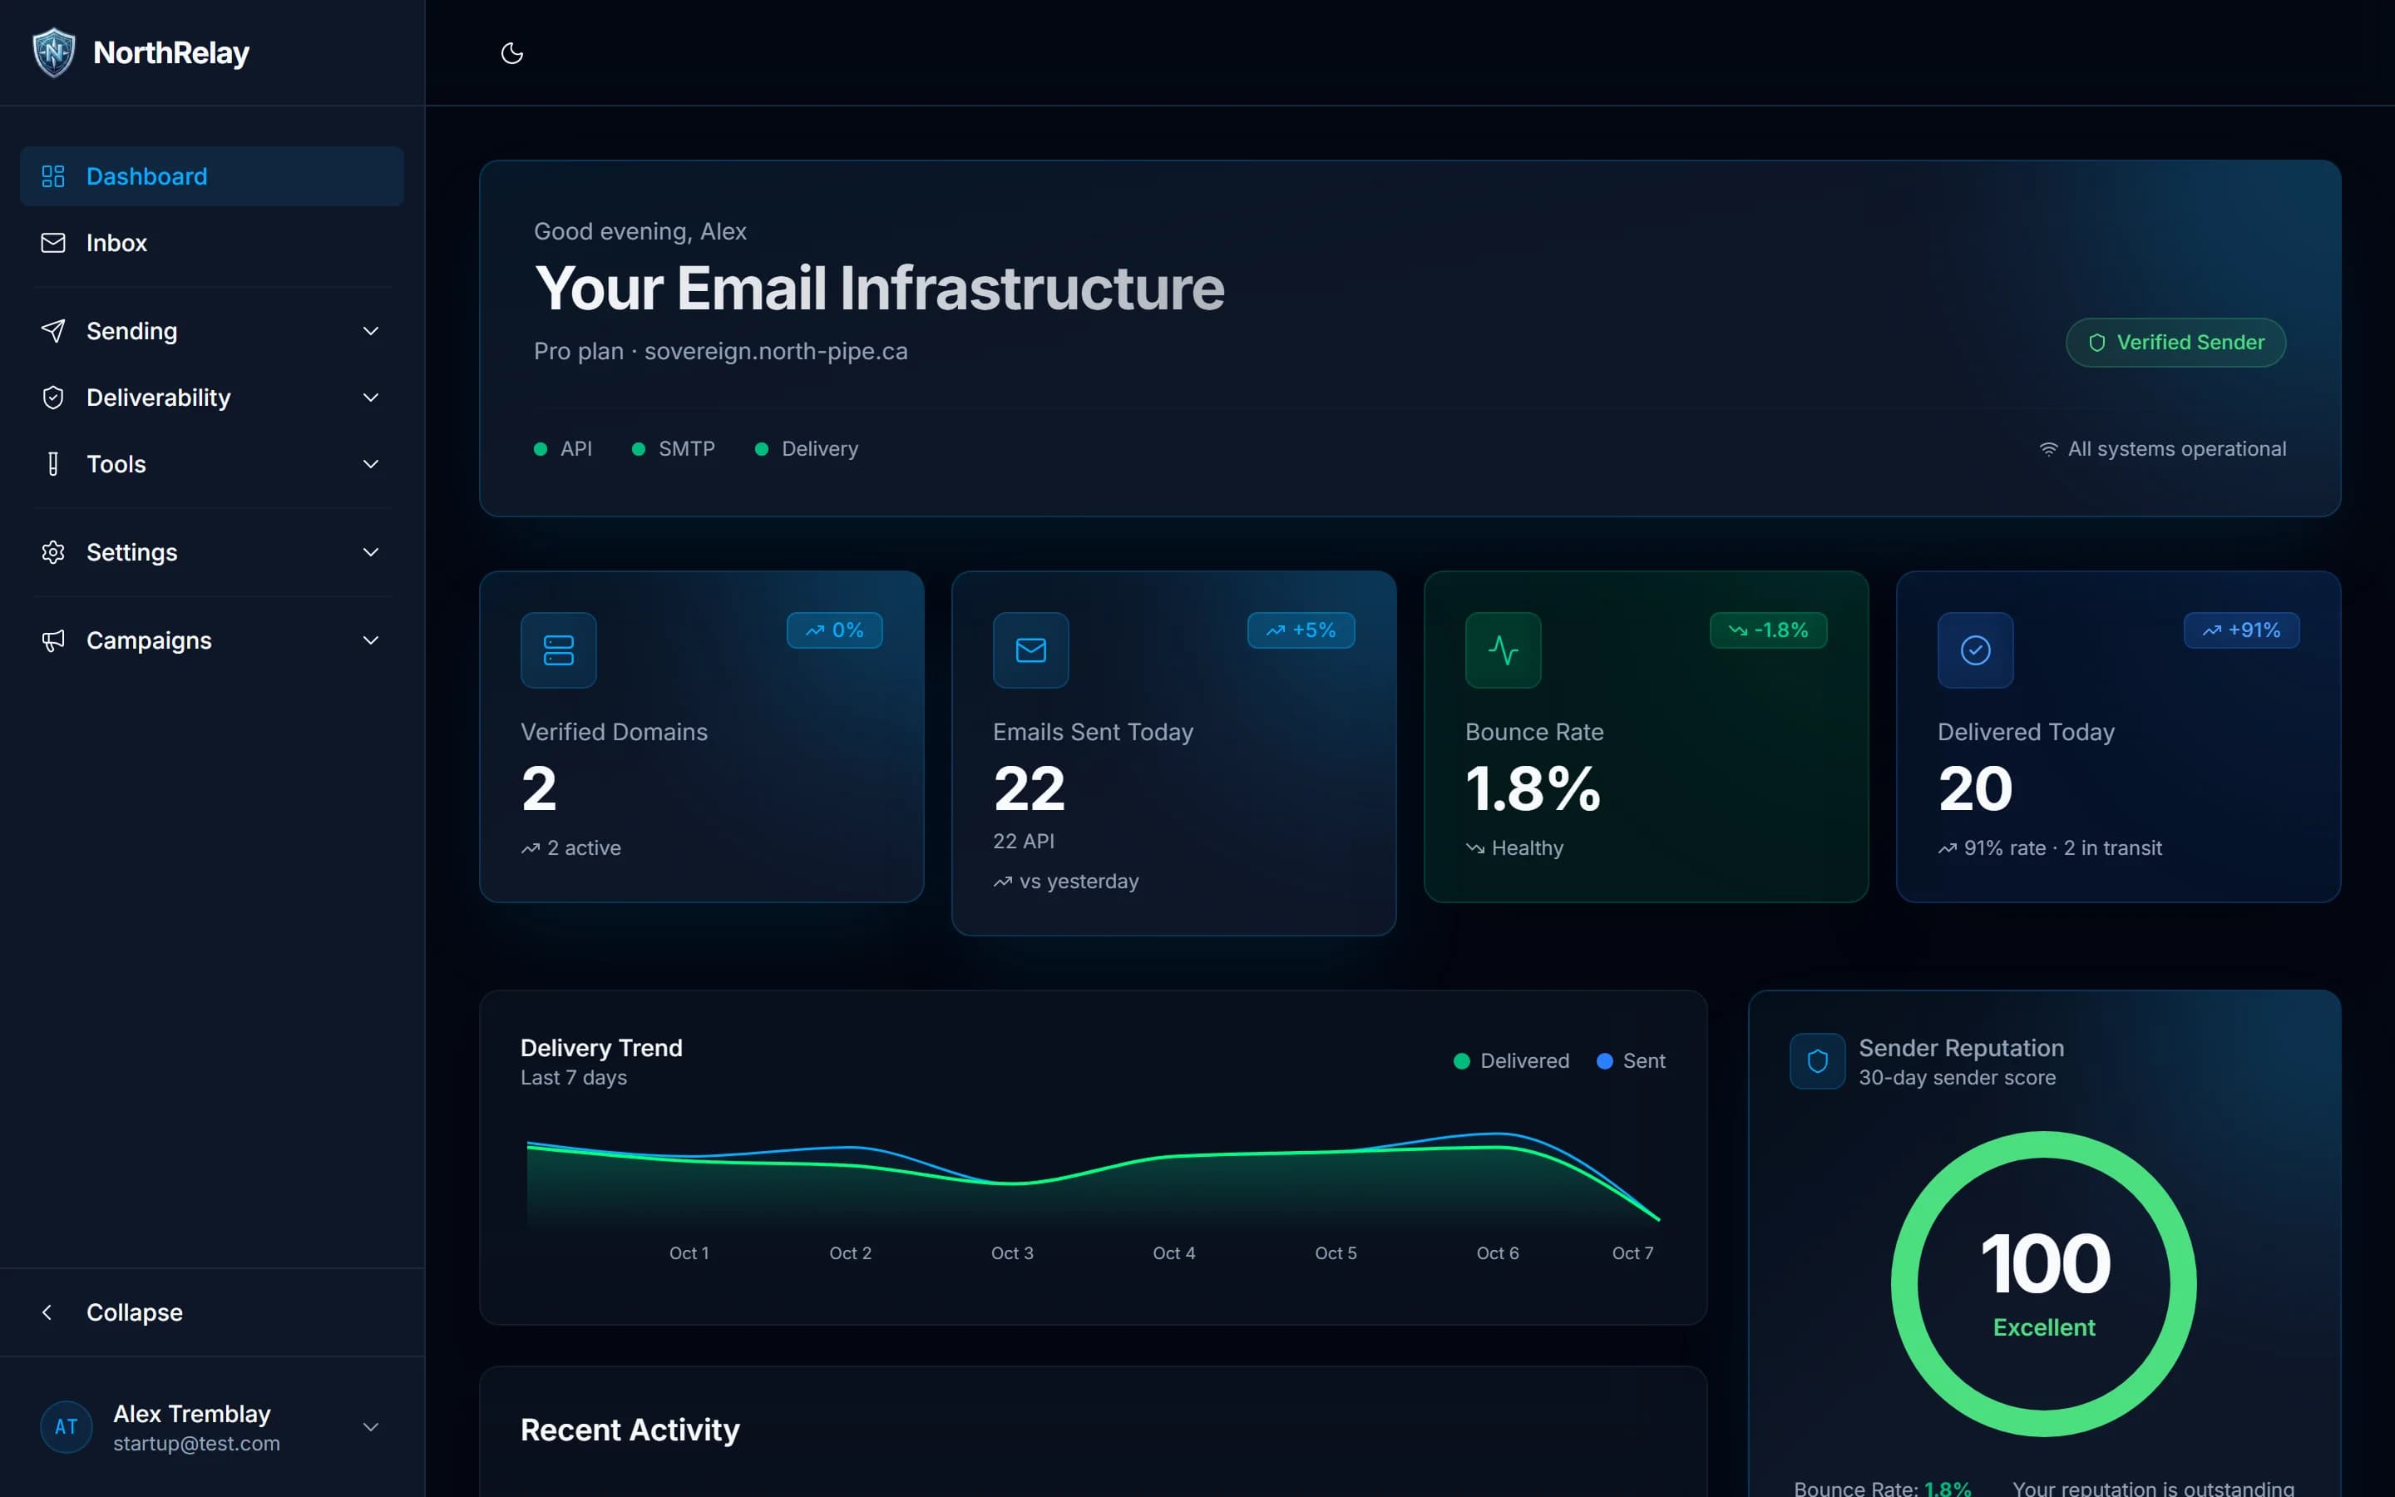2395x1497 pixels.
Task: Click the 0% trend badge
Action: (x=834, y=630)
